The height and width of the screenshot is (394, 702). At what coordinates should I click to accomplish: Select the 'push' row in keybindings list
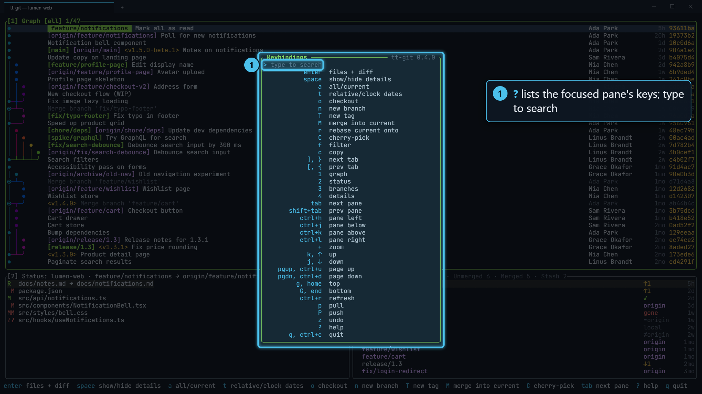351,313
